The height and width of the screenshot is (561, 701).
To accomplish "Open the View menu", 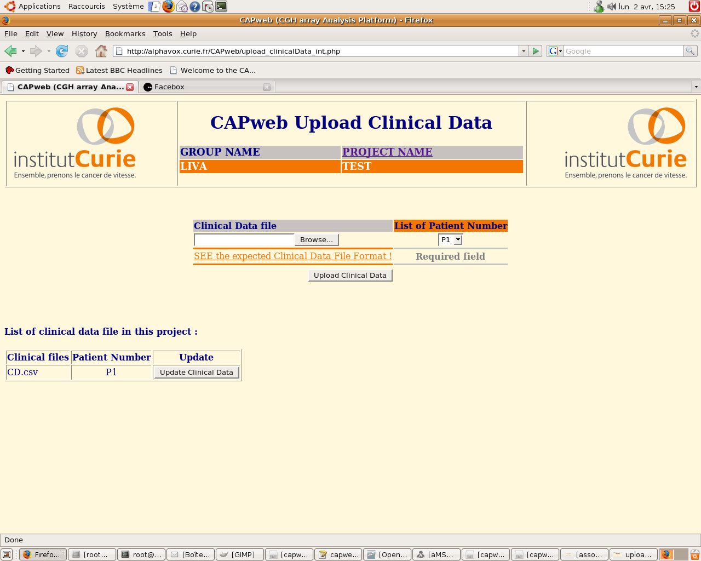I will click(x=55, y=34).
